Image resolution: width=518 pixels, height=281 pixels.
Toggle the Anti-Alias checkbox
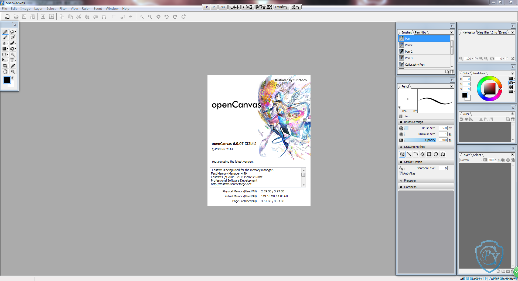pyautogui.click(x=401, y=173)
